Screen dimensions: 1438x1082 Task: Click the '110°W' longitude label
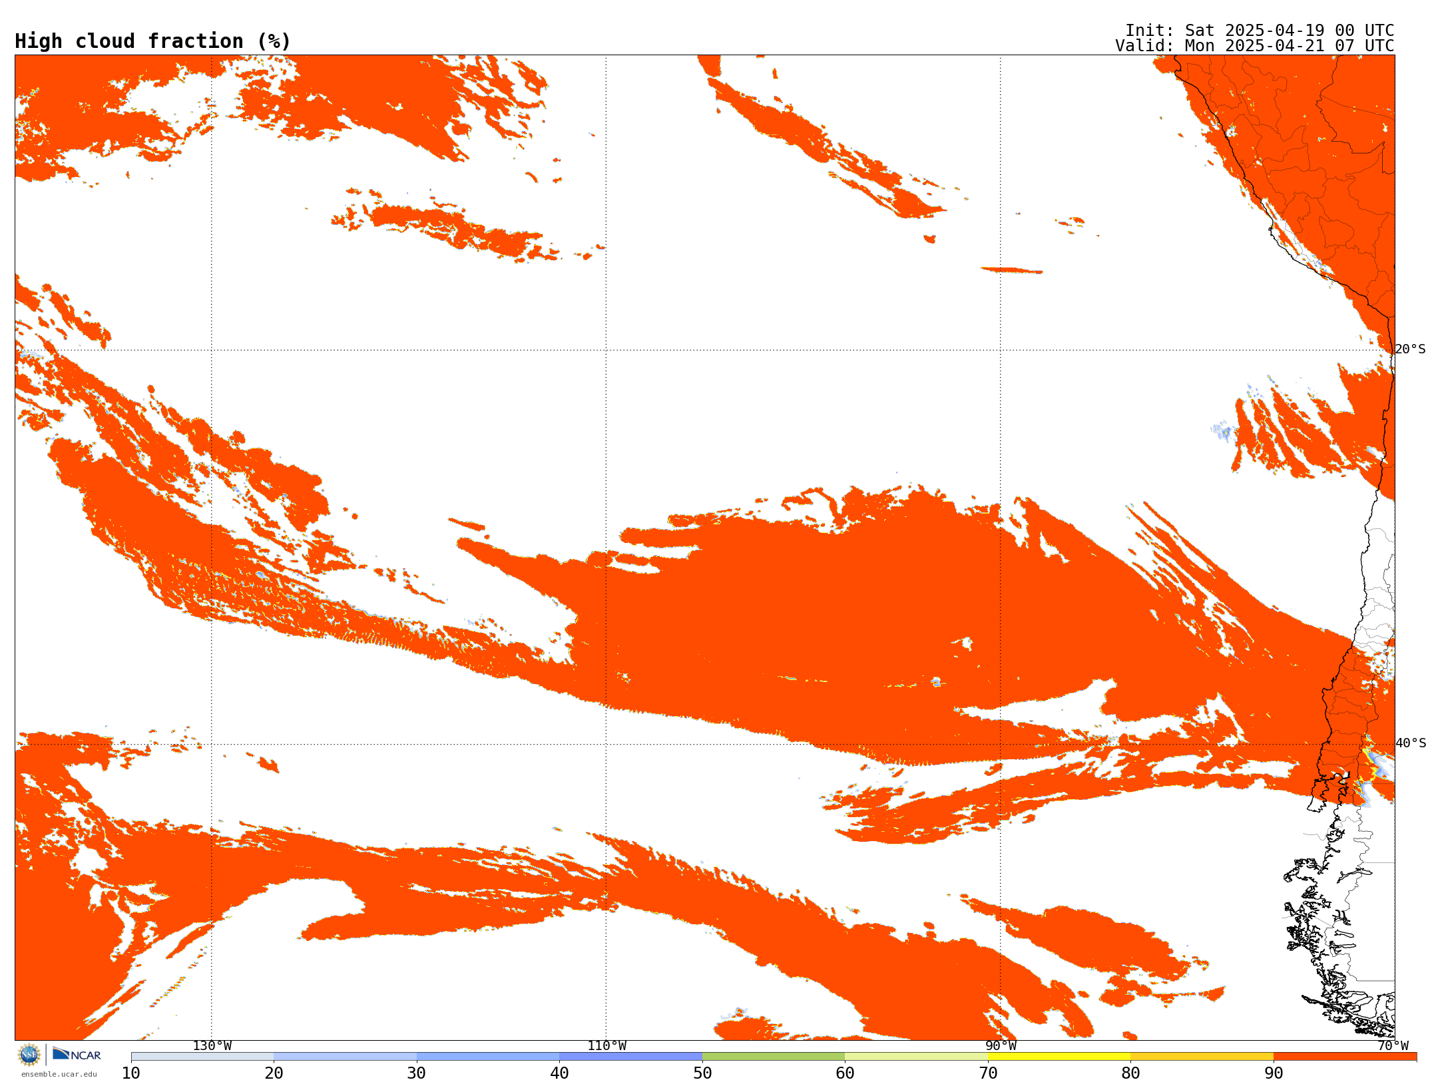click(606, 1045)
